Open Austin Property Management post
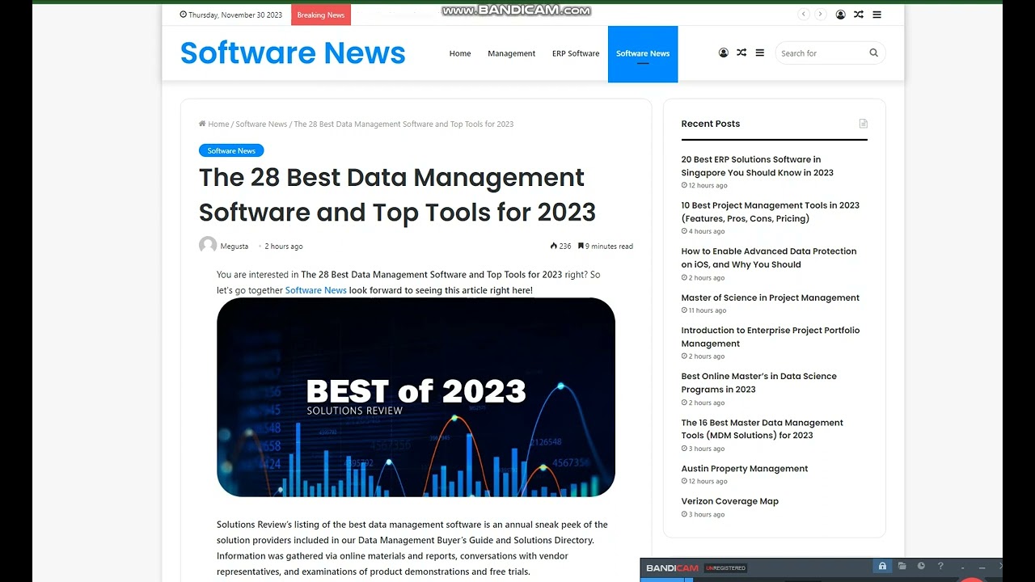This screenshot has width=1035, height=582. point(744,469)
